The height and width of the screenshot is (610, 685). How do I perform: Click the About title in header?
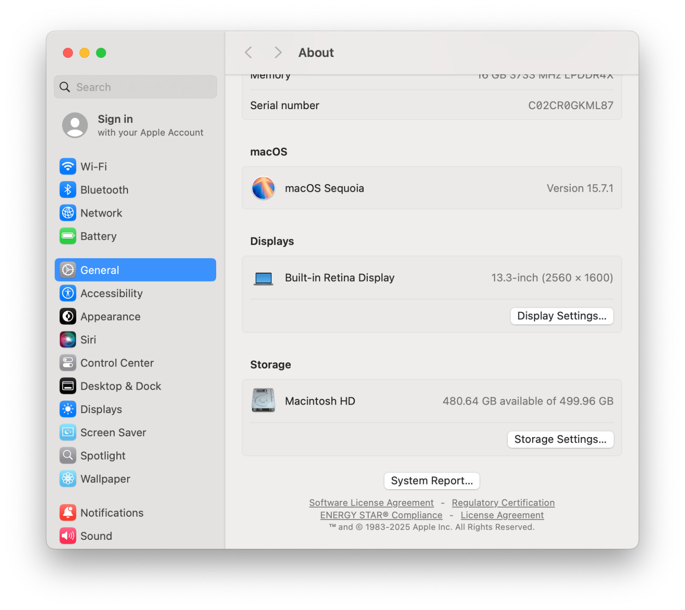click(316, 53)
